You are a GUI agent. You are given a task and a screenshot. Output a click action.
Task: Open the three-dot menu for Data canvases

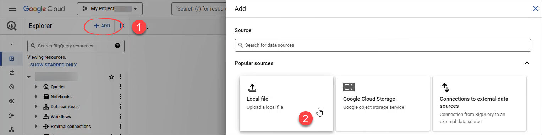pyautogui.click(x=120, y=106)
